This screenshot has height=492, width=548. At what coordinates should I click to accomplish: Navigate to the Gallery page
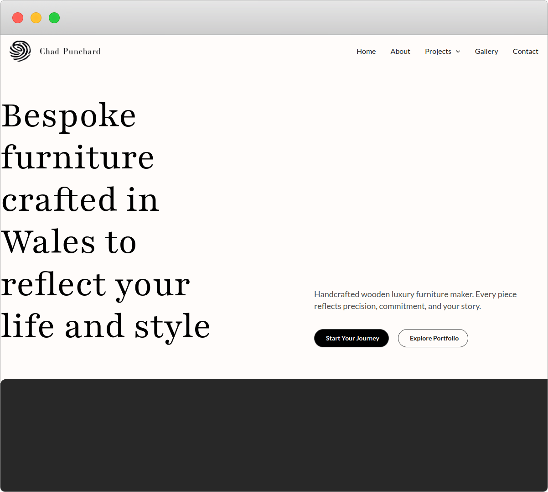click(486, 52)
